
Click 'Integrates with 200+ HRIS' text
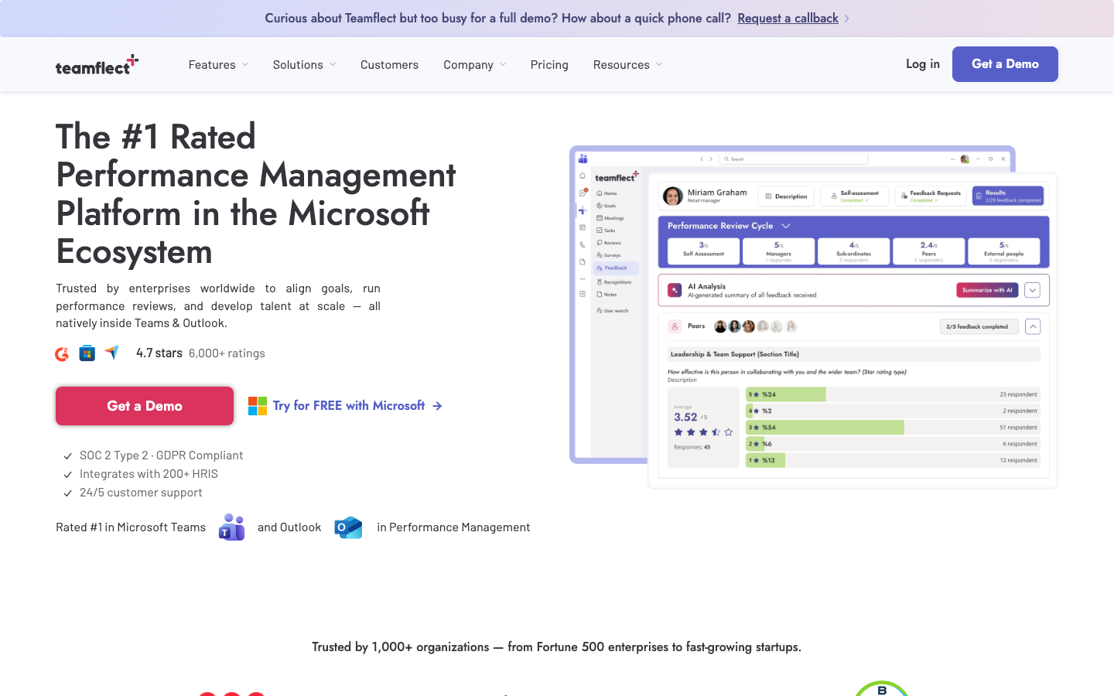pyautogui.click(x=149, y=474)
